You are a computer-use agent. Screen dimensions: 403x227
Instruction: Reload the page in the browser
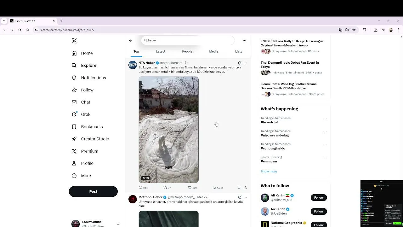(x=20, y=30)
